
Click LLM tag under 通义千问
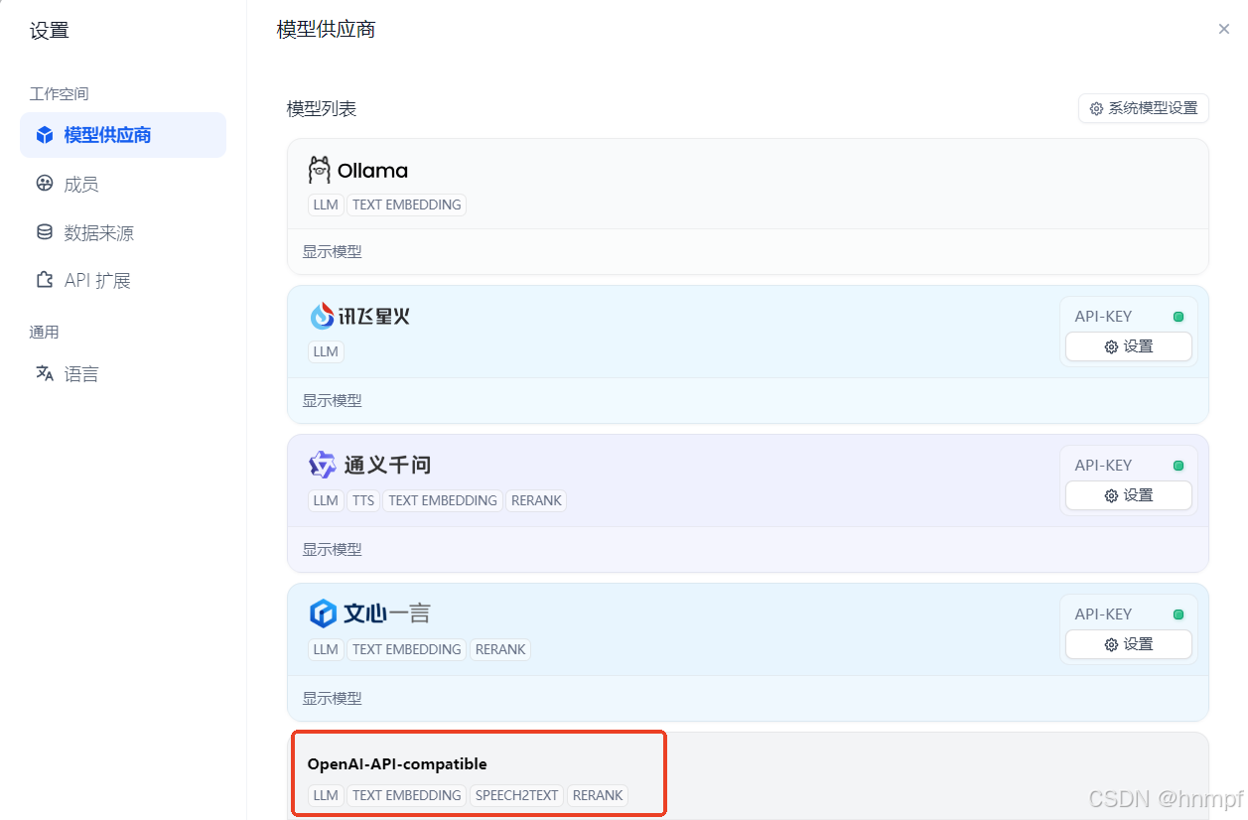[x=326, y=500]
